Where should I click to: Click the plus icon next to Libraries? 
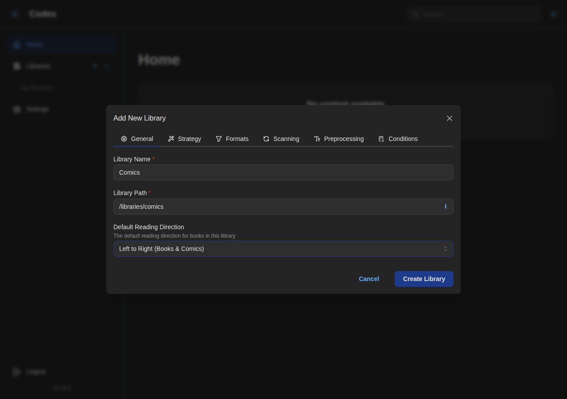pos(94,66)
